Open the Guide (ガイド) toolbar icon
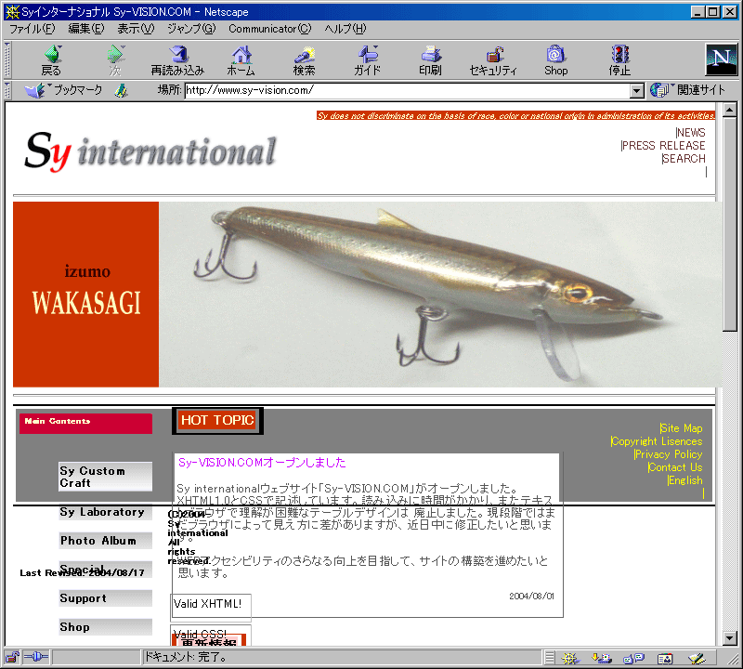 pyautogui.click(x=367, y=60)
